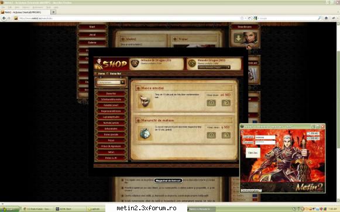
Task: Click the Manunchi de matase silk bundle thumbnail
Action: (145, 133)
